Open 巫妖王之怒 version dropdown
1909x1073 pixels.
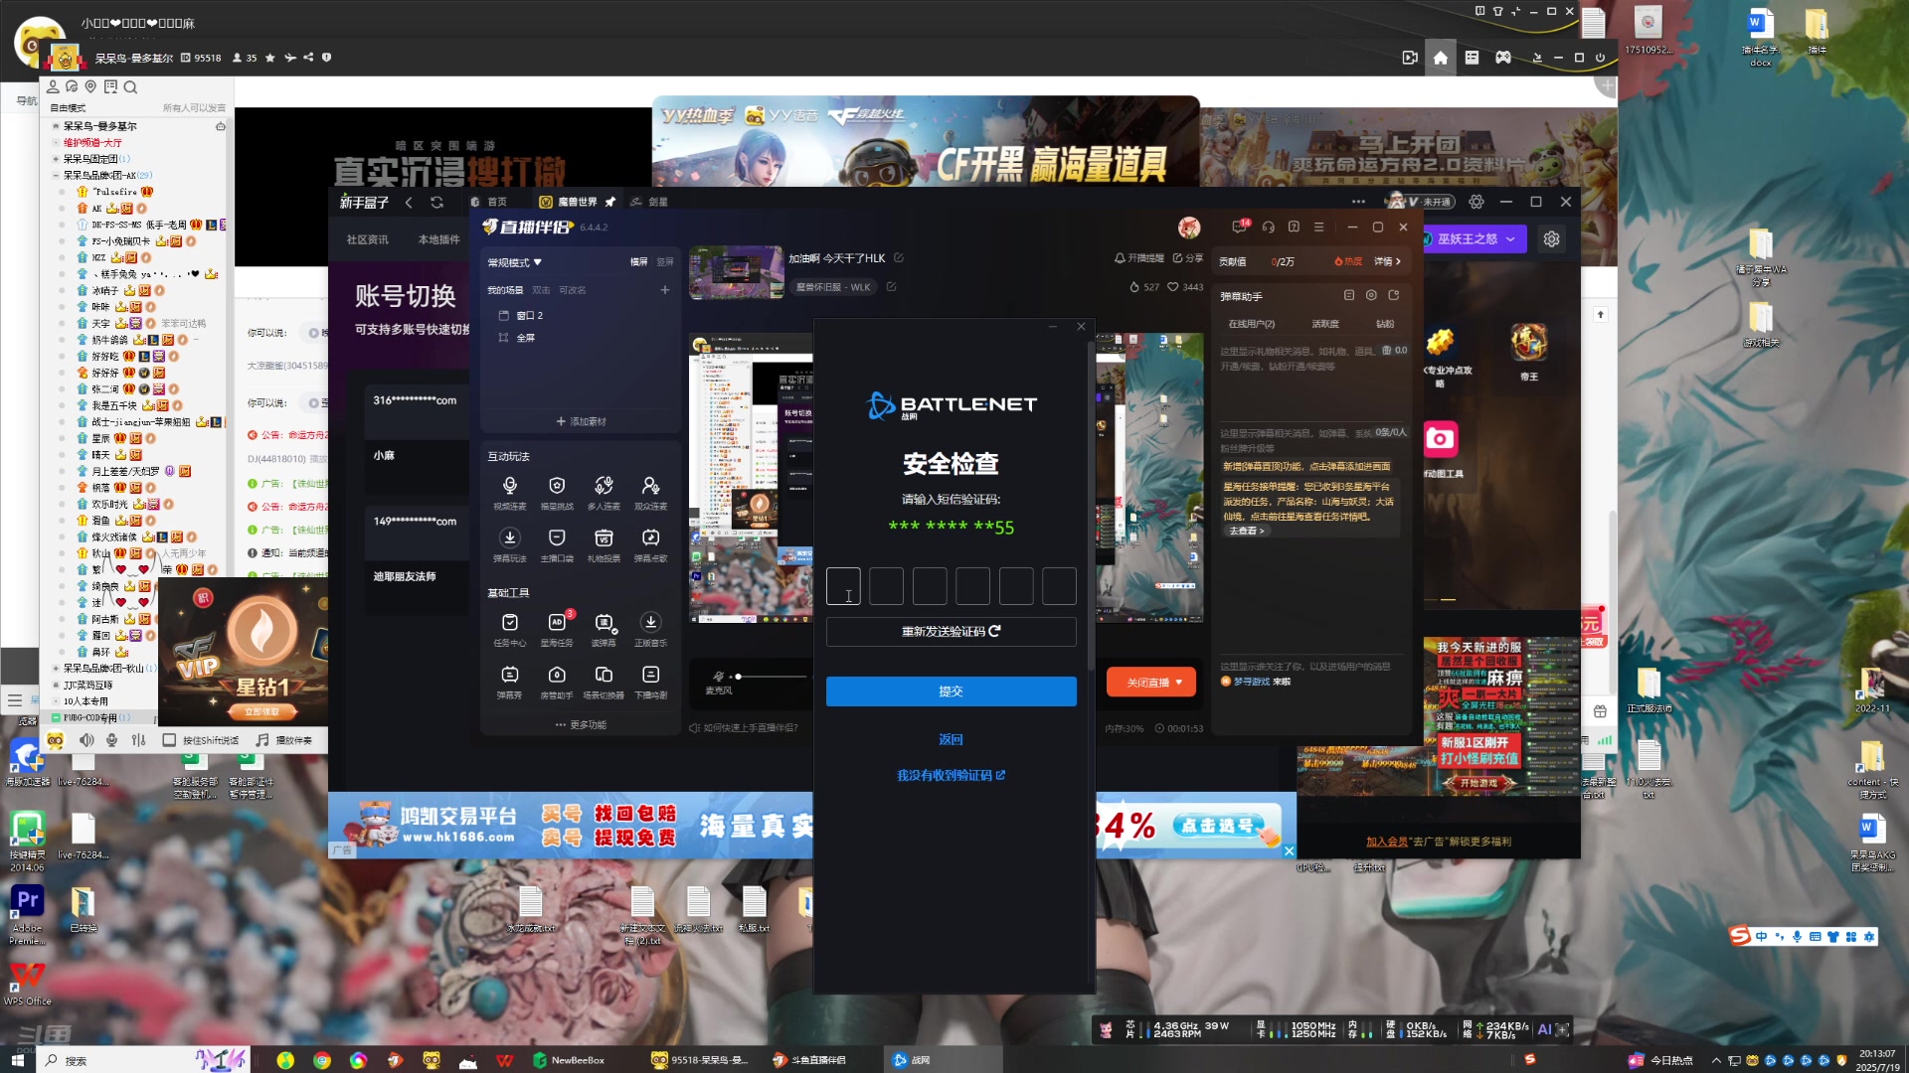coord(1475,238)
